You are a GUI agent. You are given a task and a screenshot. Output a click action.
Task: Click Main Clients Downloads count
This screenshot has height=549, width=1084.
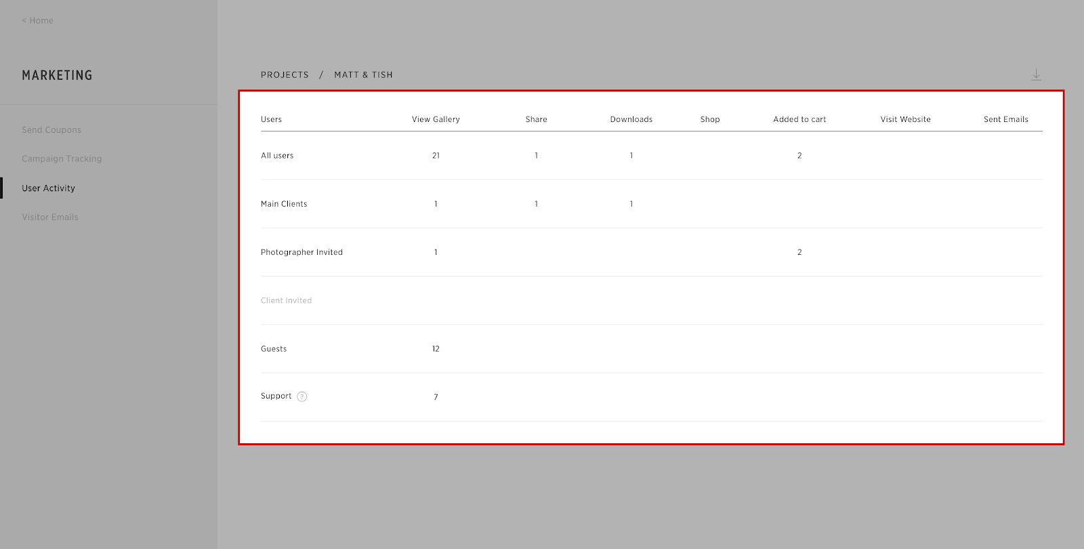[x=631, y=204]
